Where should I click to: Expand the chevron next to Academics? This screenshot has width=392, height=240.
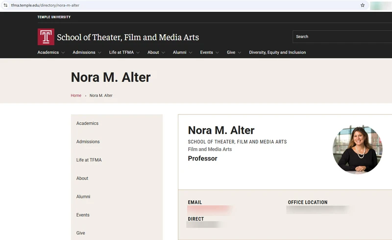pos(63,53)
